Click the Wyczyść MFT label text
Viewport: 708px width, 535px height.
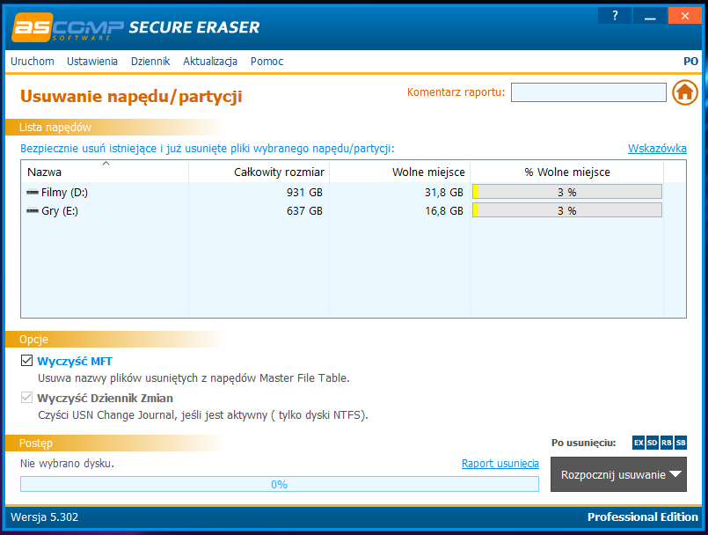click(x=75, y=362)
